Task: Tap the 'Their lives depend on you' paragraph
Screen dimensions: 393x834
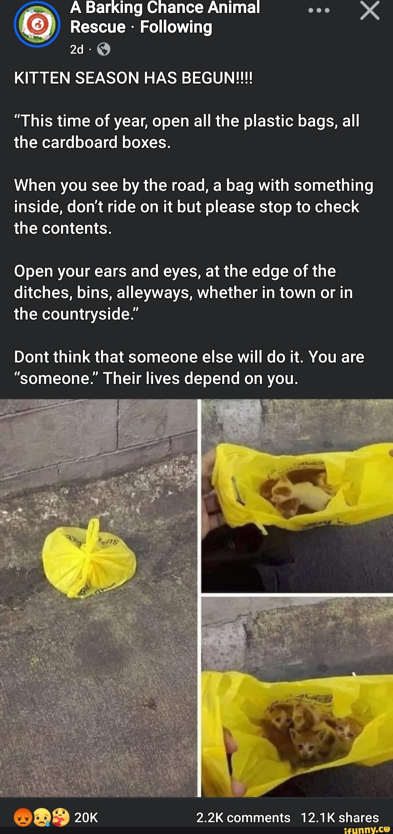Action: (189, 367)
